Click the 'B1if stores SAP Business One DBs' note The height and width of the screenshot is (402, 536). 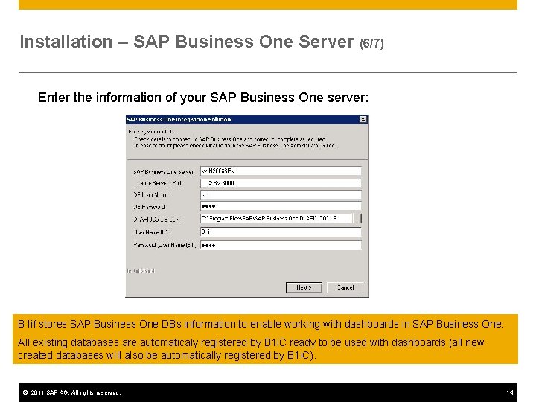[261, 324]
